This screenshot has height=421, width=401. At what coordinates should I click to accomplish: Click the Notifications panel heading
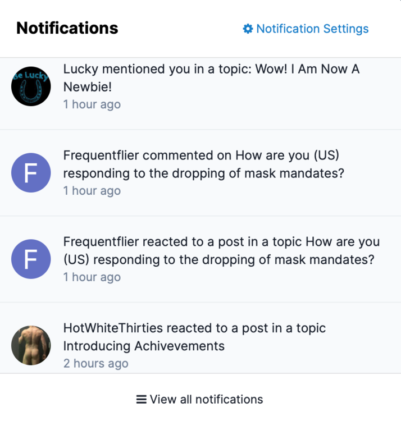[67, 28]
